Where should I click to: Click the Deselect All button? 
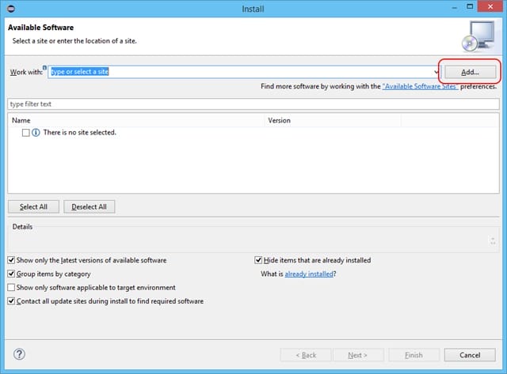click(x=90, y=207)
